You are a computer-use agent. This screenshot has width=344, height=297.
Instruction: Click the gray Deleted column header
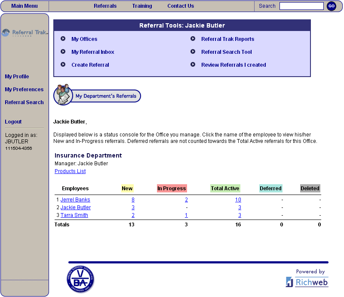click(310, 189)
